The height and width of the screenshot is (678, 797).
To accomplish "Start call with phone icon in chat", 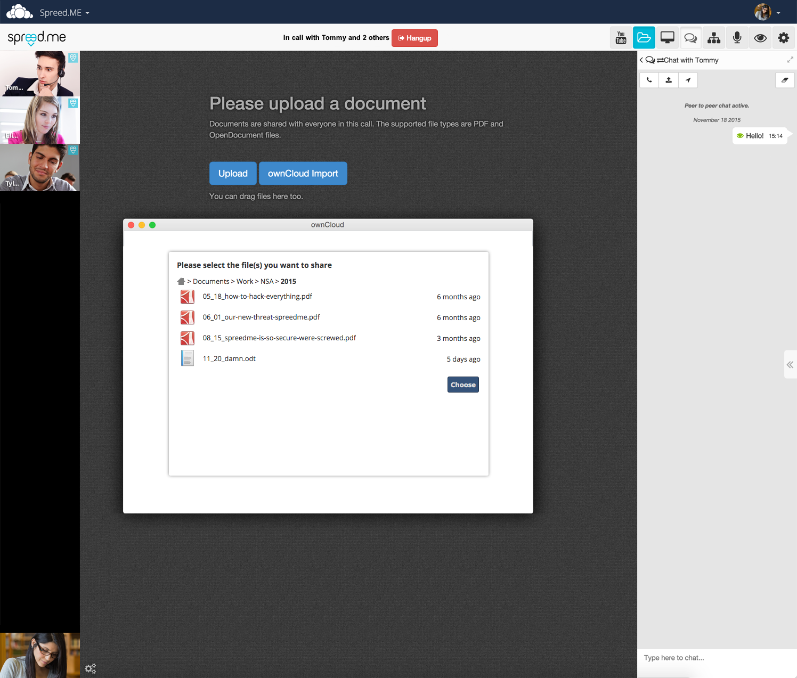I will [x=649, y=80].
